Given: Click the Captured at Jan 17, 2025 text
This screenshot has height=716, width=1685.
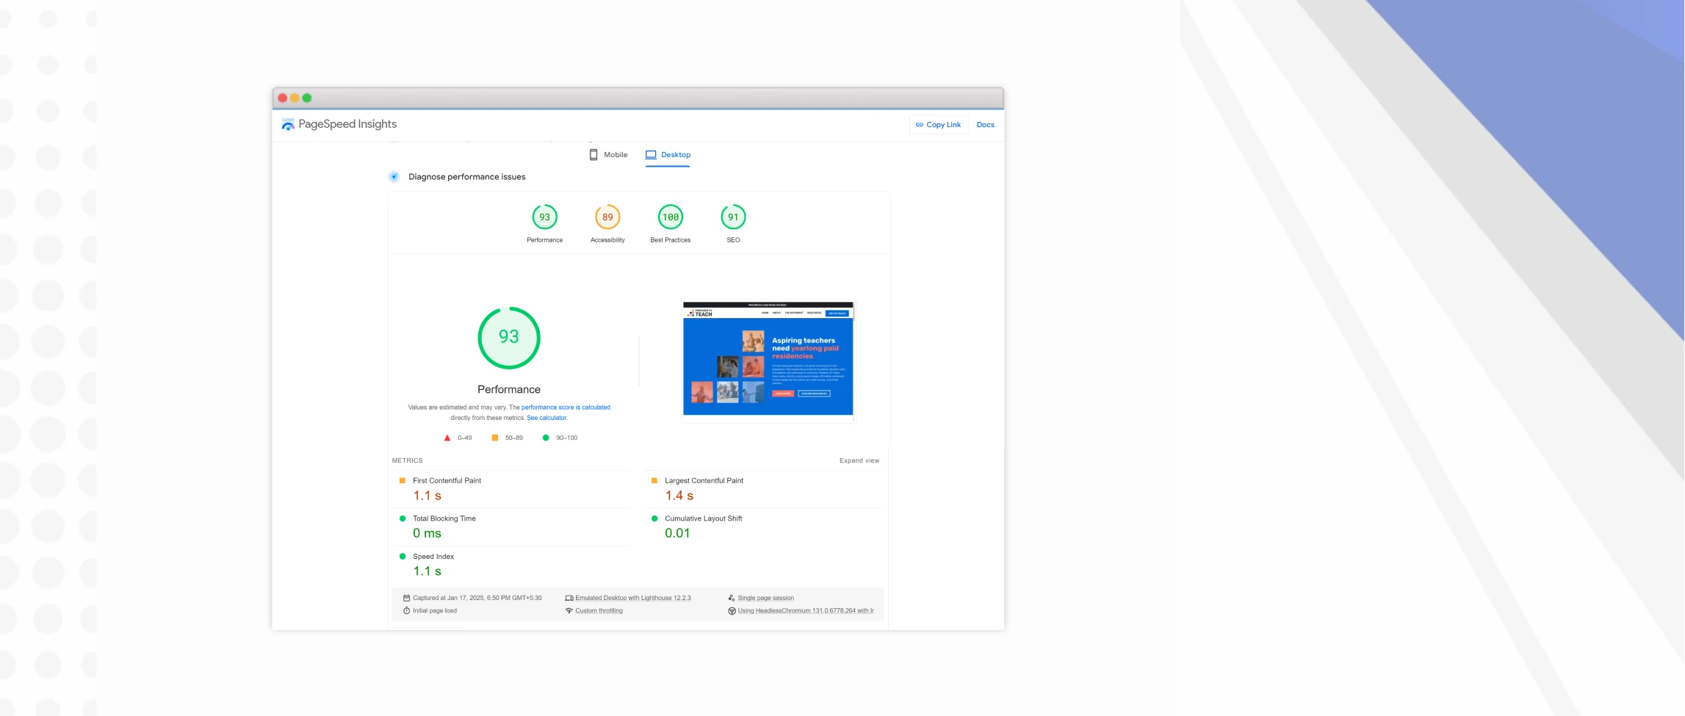Looking at the screenshot, I should pyautogui.click(x=477, y=598).
